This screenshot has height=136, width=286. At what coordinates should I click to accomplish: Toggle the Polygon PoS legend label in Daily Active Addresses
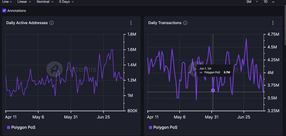point(23,127)
